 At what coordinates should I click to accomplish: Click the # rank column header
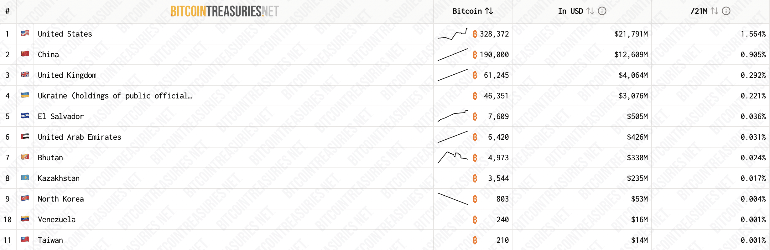tap(8, 11)
